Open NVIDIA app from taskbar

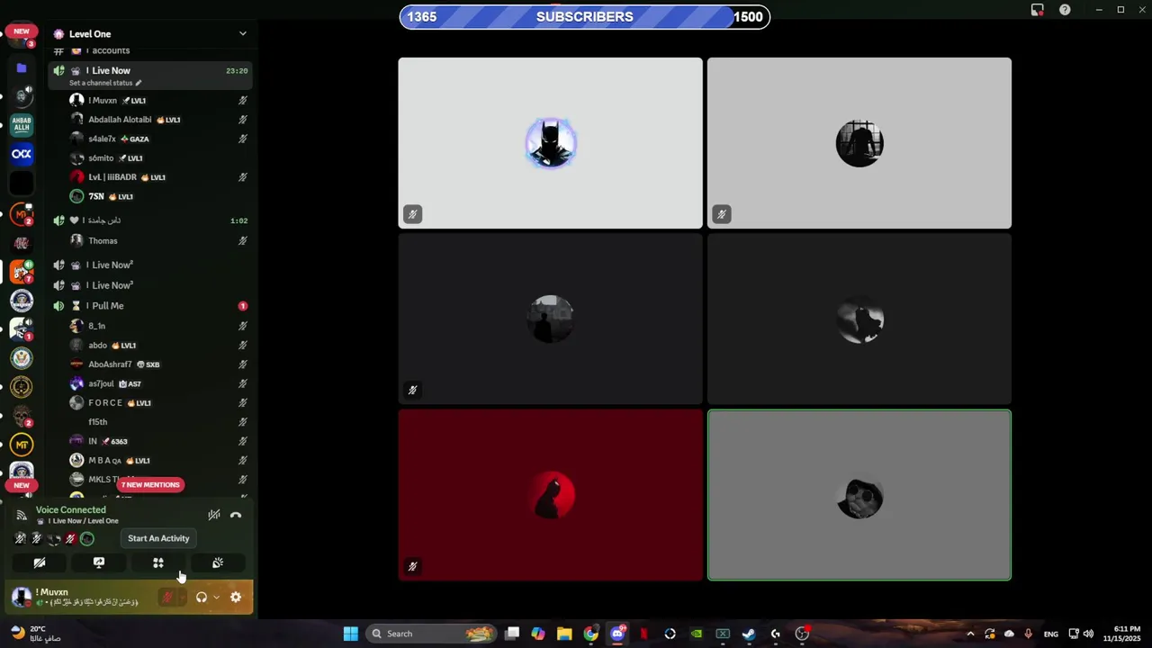pyautogui.click(x=697, y=634)
